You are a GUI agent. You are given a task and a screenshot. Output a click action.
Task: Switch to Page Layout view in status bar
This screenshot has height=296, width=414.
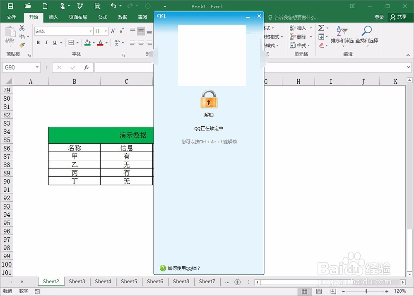319,291
